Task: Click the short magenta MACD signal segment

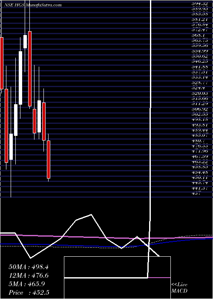Action: pos(159,278)
